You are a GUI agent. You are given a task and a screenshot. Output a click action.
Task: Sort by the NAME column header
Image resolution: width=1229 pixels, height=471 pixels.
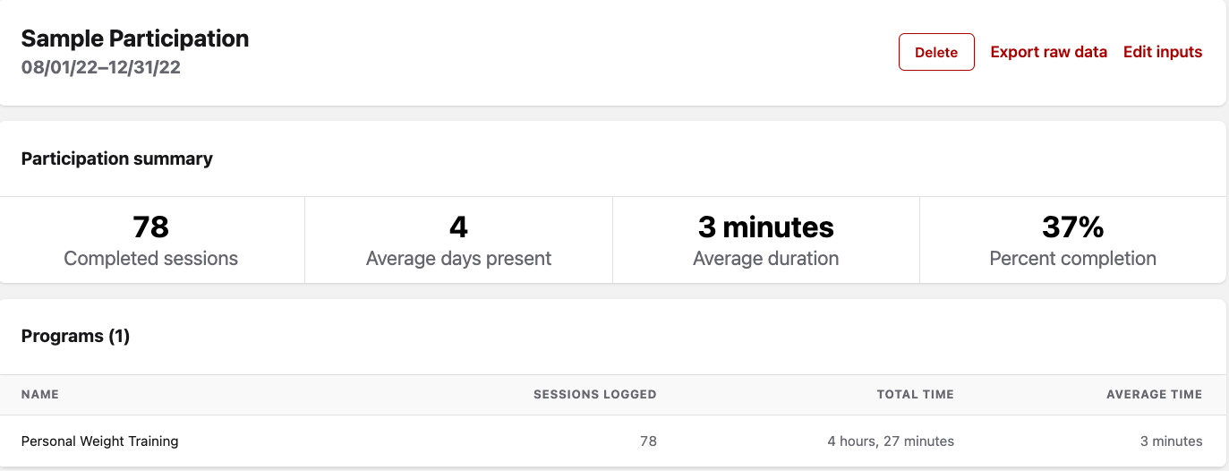pyautogui.click(x=40, y=394)
